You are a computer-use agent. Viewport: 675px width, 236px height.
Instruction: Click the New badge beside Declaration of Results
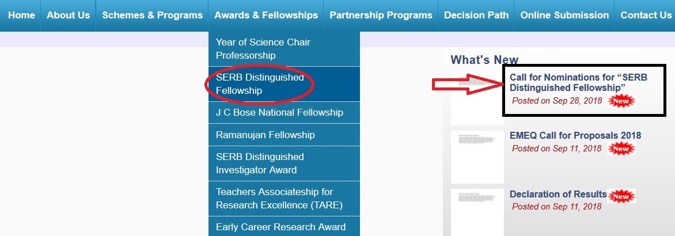pyautogui.click(x=621, y=196)
